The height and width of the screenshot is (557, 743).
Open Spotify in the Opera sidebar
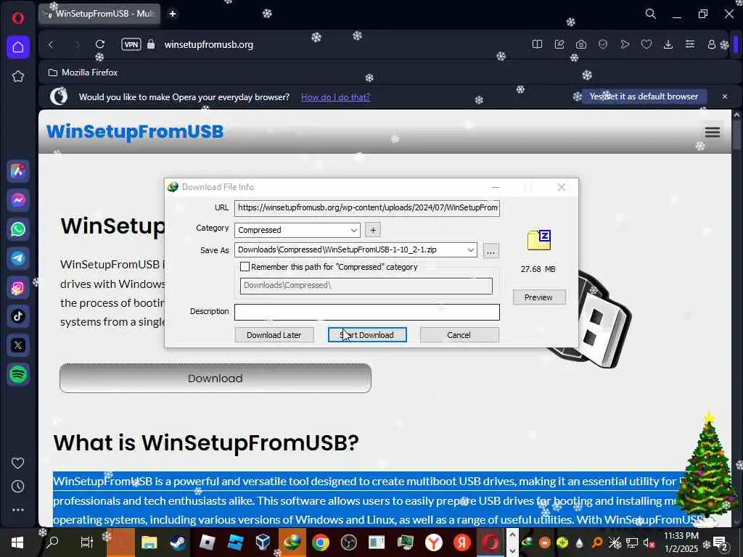pos(18,375)
